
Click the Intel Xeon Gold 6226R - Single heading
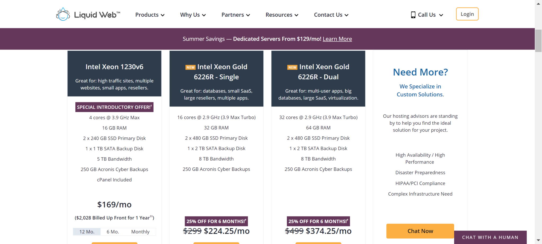(x=216, y=72)
